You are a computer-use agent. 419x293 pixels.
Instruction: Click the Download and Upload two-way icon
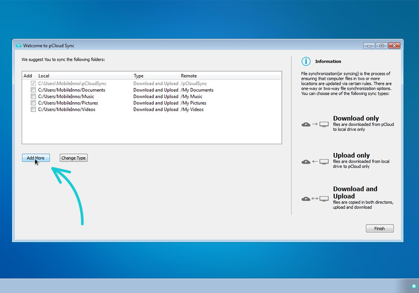pyautogui.click(x=315, y=199)
